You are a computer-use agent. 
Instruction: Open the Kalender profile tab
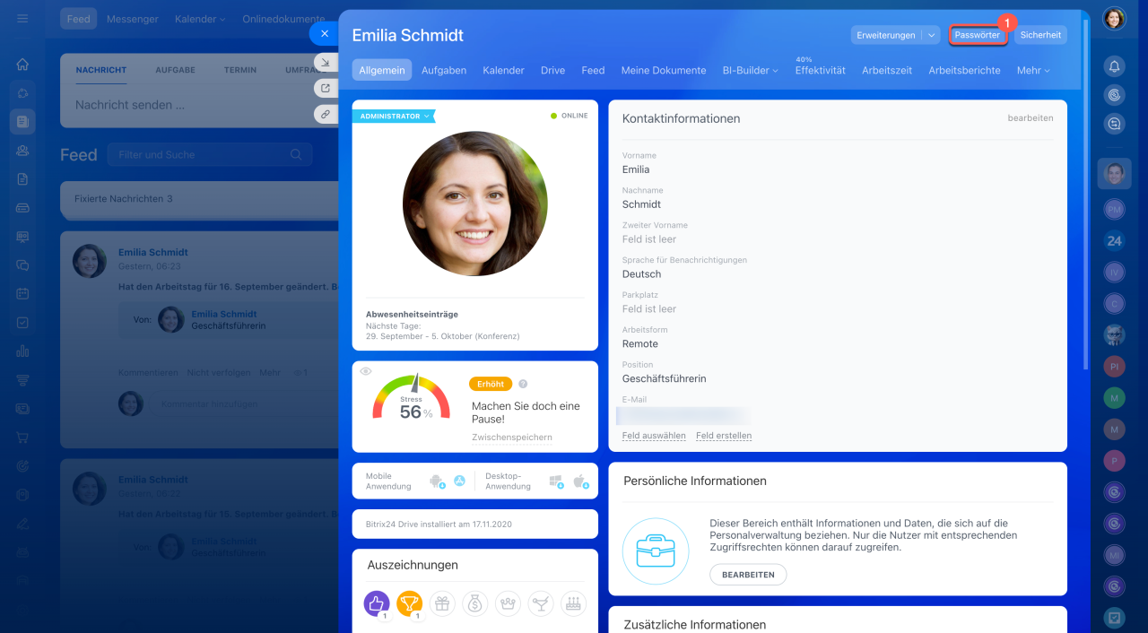pyautogui.click(x=503, y=70)
